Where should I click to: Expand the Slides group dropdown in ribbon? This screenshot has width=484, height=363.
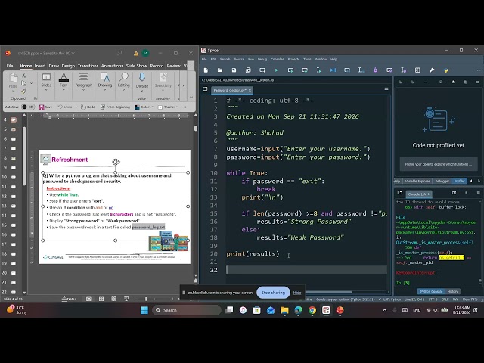[x=46, y=90]
